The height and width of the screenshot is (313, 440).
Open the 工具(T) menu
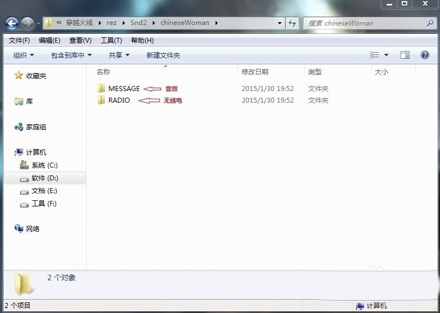pyautogui.click(x=111, y=41)
